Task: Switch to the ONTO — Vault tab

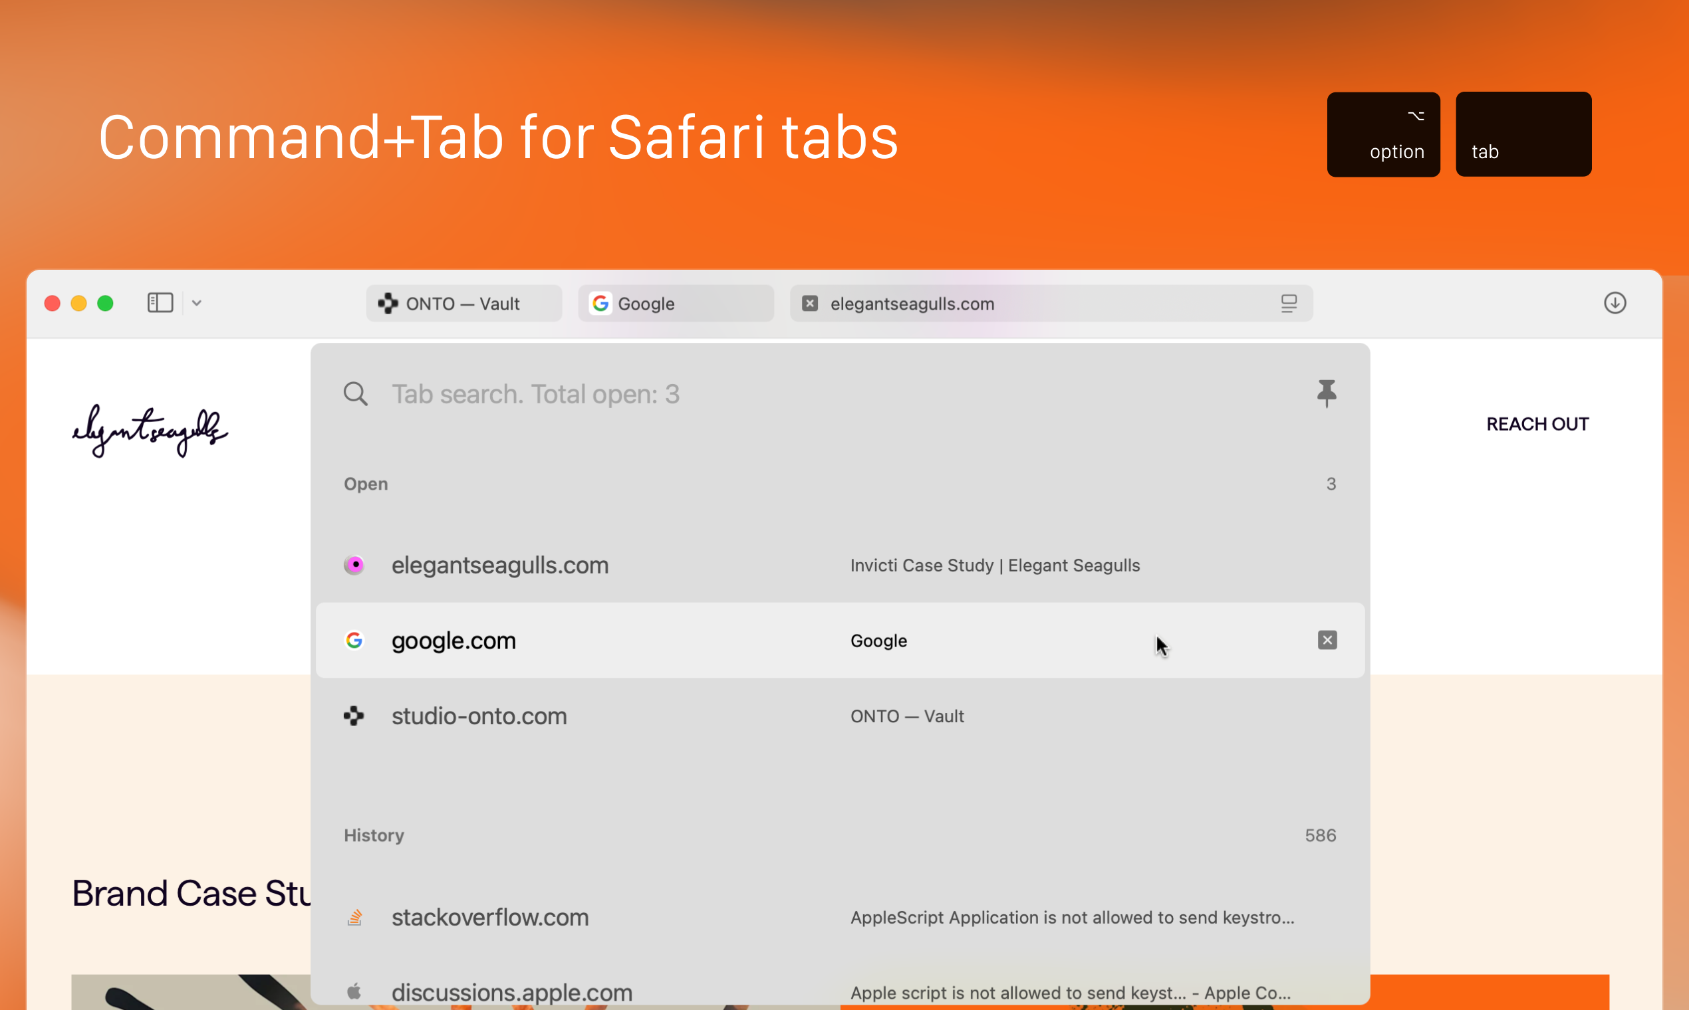Action: tap(463, 303)
